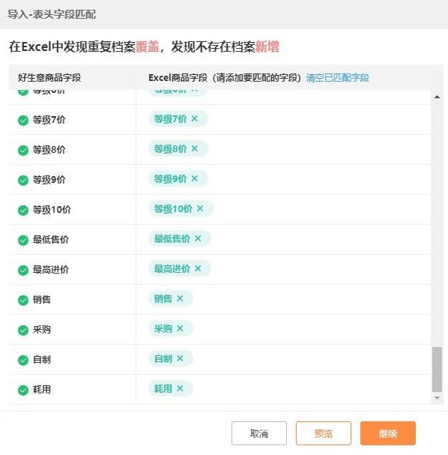Image resolution: width=448 pixels, height=455 pixels.
Task: Remove the 最高进价 matched field tag
Action: [198, 268]
